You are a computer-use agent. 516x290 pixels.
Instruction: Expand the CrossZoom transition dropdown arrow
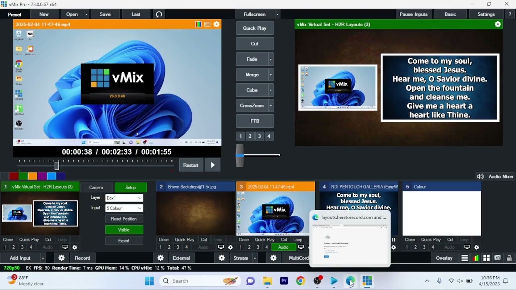[x=271, y=106]
